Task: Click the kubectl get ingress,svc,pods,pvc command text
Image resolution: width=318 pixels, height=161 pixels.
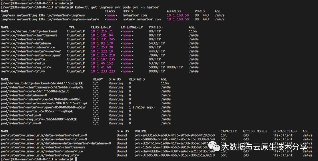Action: click(x=117, y=7)
